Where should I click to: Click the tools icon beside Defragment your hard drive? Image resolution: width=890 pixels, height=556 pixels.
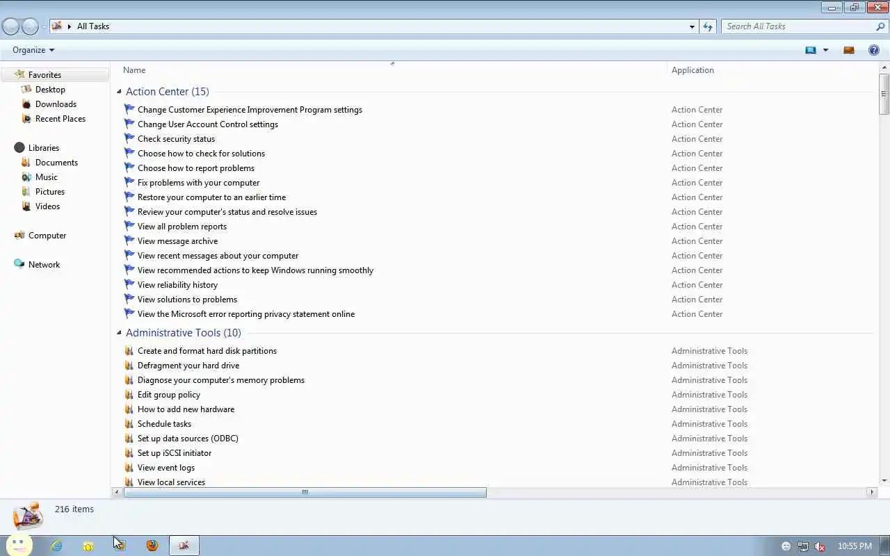129,365
